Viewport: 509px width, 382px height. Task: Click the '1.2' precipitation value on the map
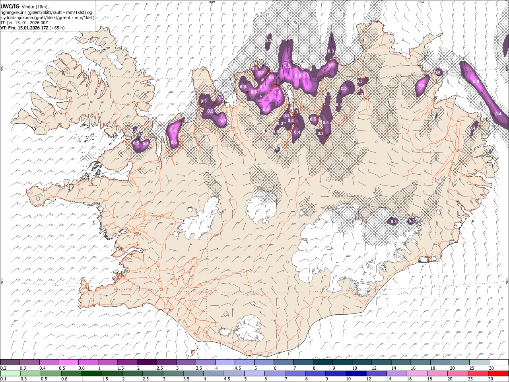coord(268,98)
